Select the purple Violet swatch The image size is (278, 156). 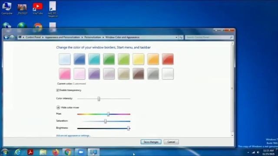(x=94, y=74)
